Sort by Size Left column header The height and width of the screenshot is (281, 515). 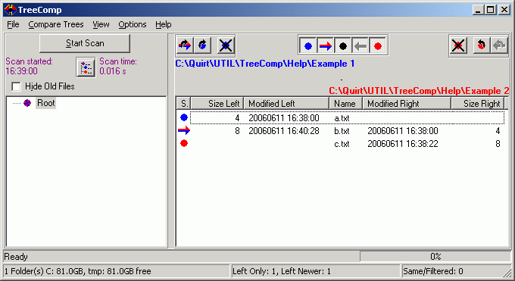point(217,104)
